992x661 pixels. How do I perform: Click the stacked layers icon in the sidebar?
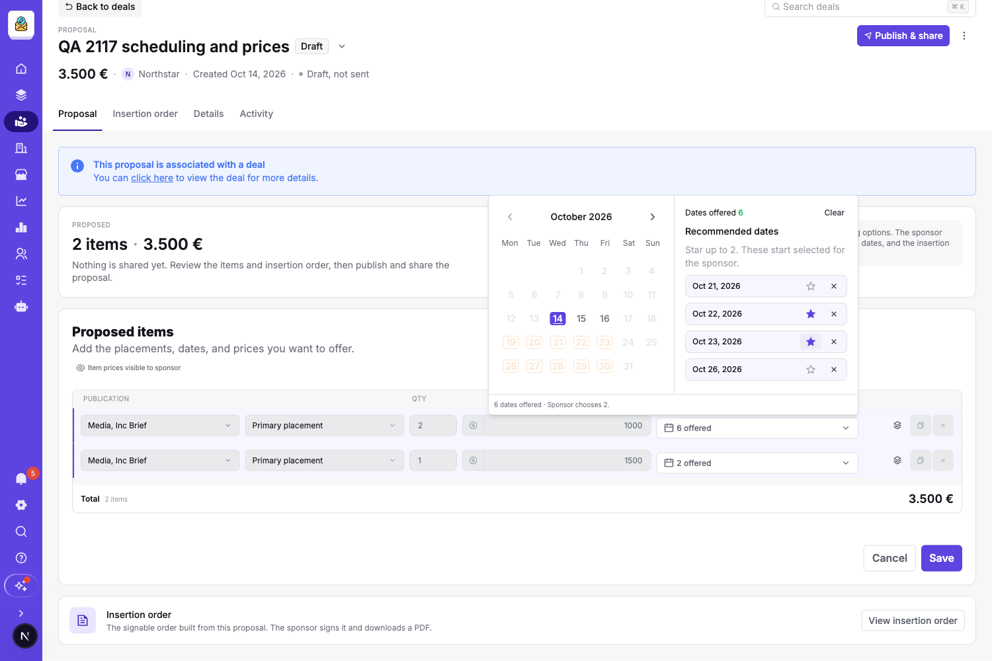[21, 95]
